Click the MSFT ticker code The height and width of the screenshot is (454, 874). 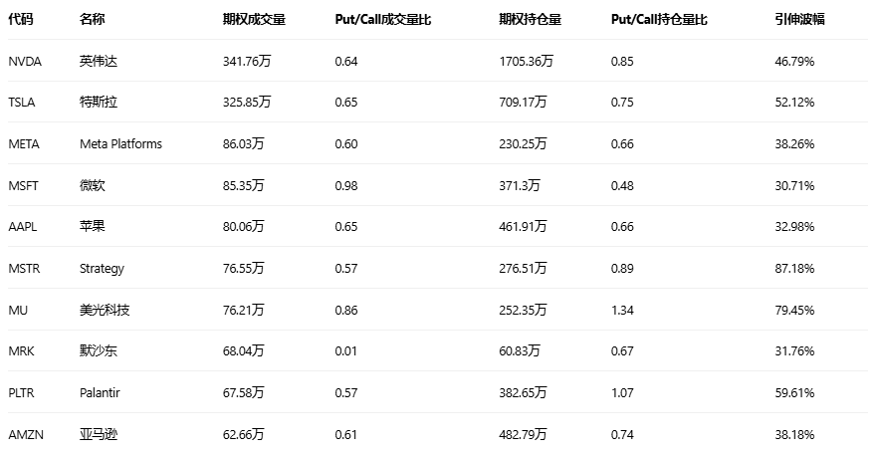tap(24, 185)
